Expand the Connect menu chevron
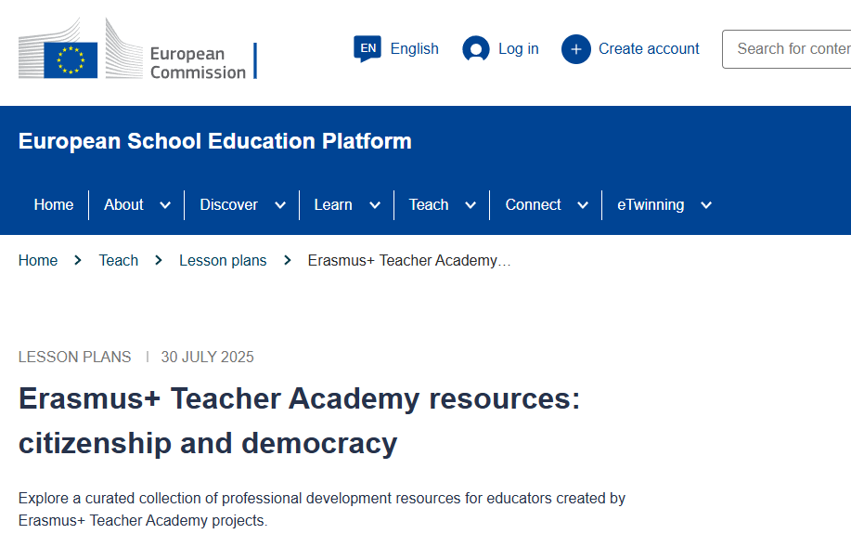 pyautogui.click(x=584, y=205)
